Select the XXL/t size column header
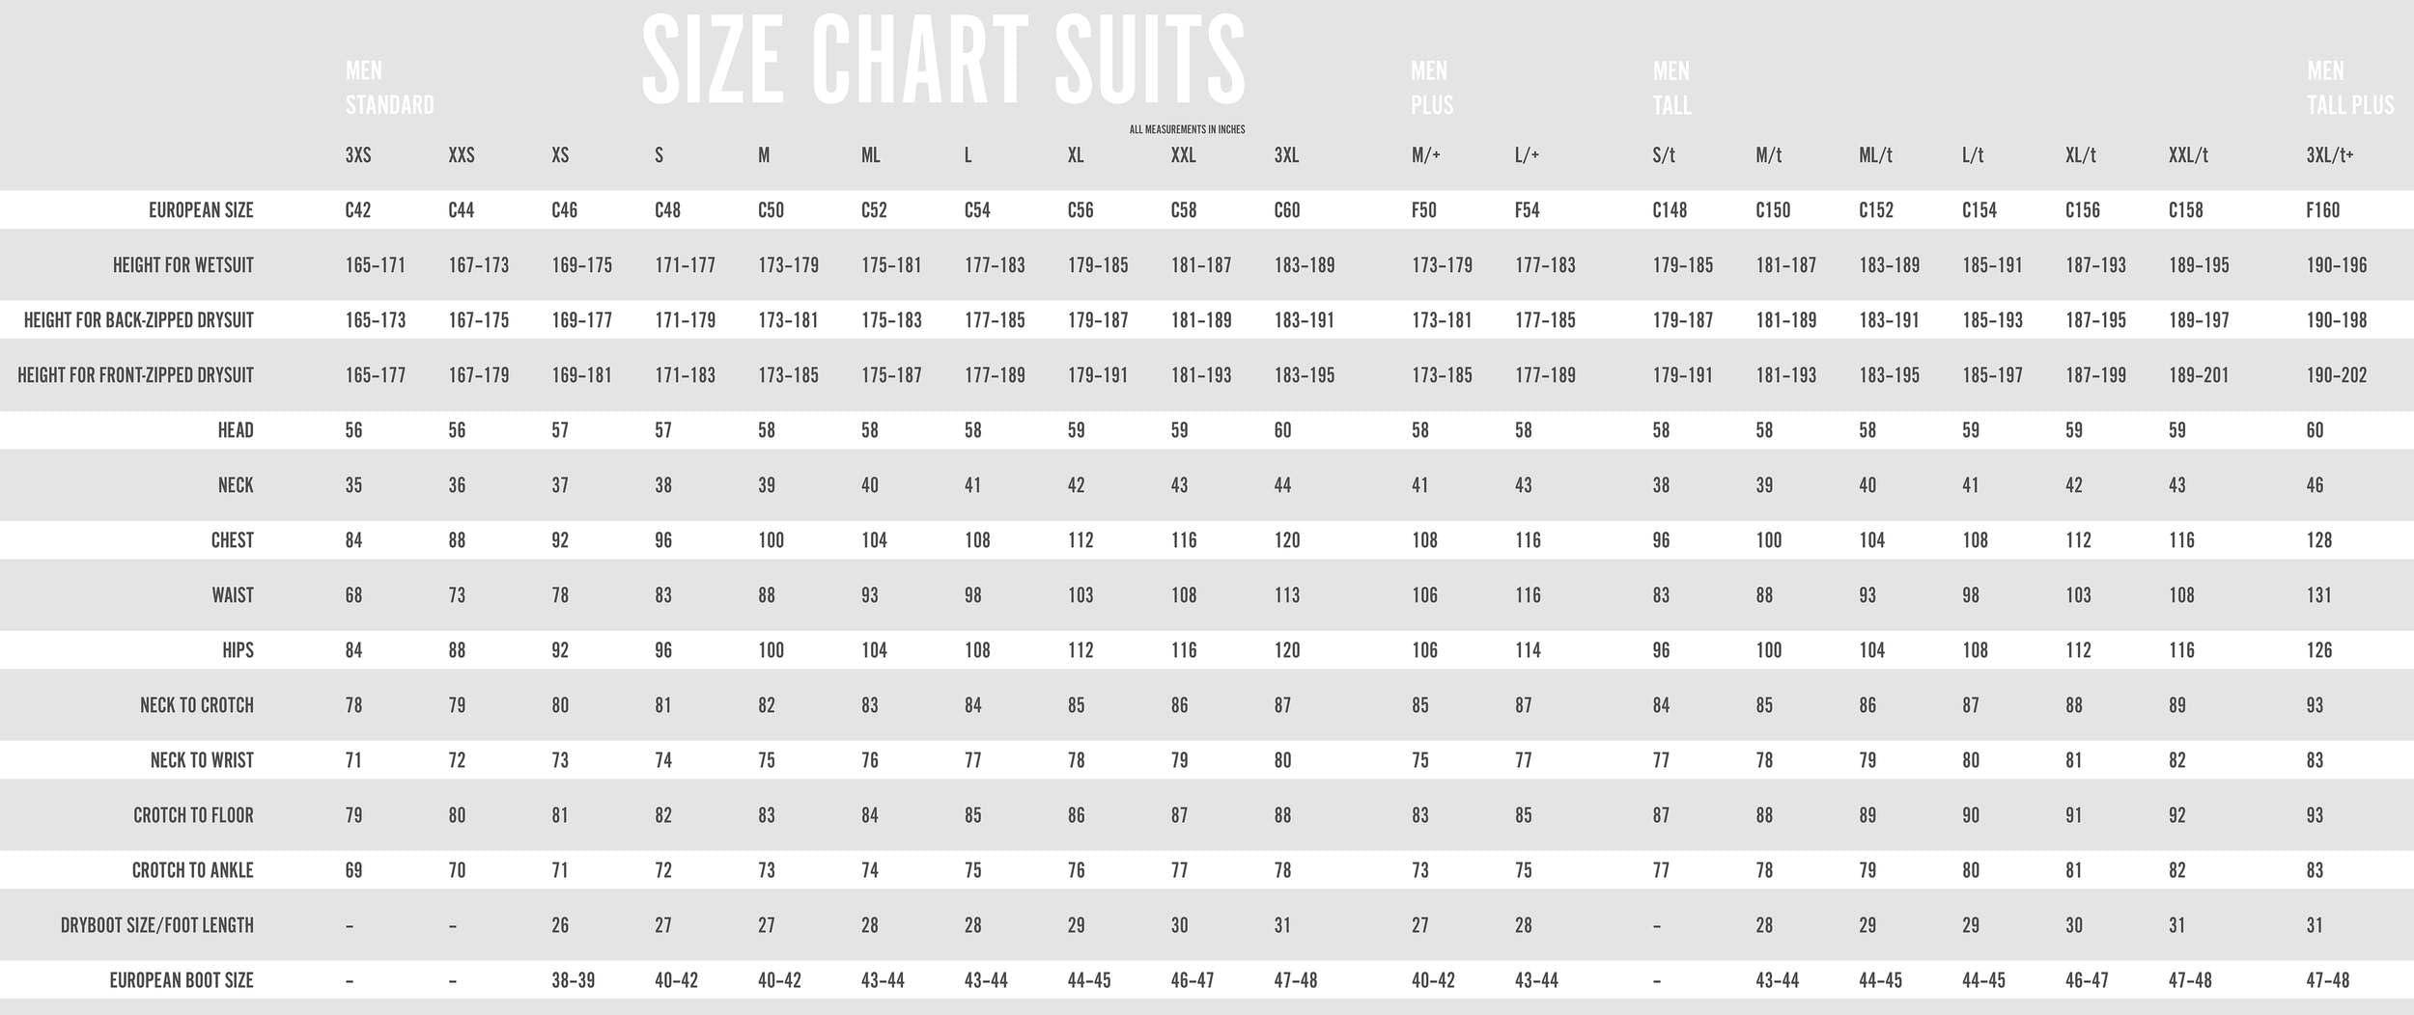This screenshot has height=1015, width=2414. click(2187, 155)
